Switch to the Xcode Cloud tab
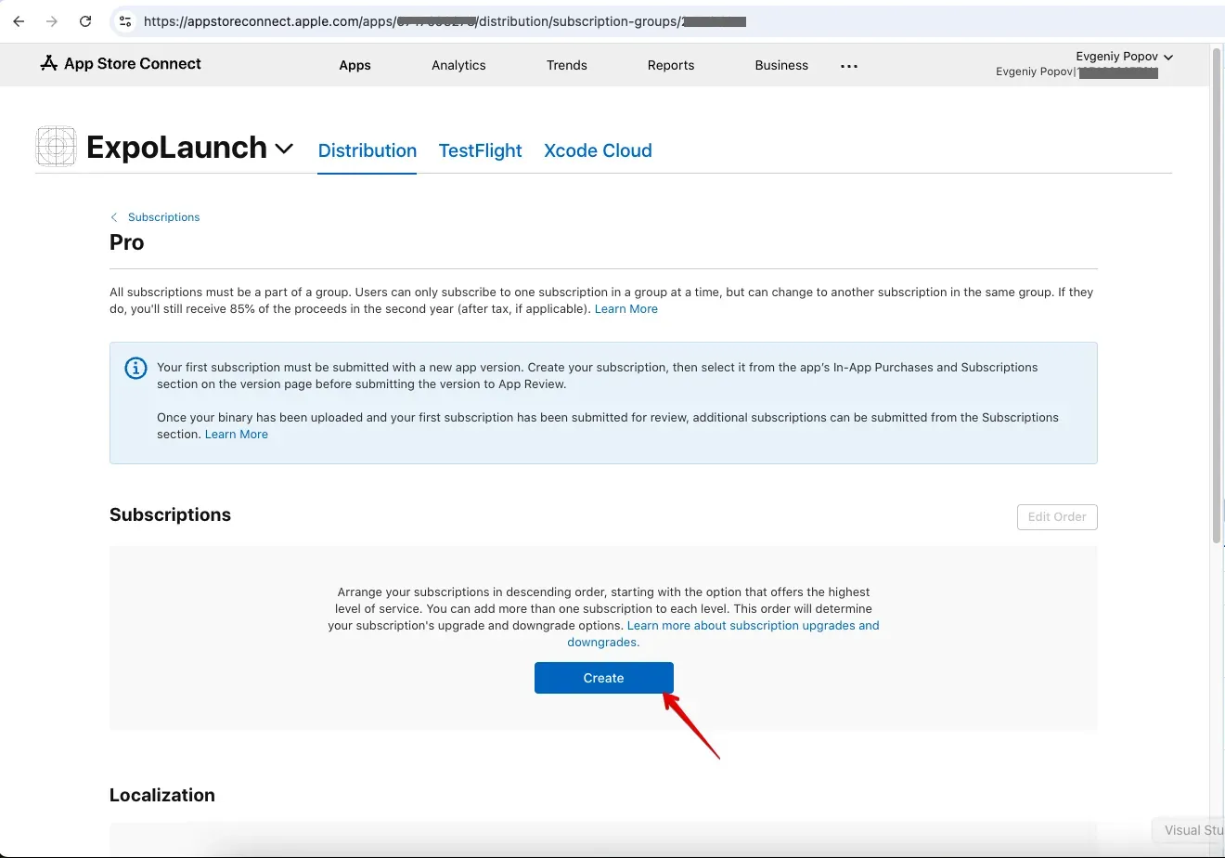Screen dimensions: 1225x858 click(598, 150)
